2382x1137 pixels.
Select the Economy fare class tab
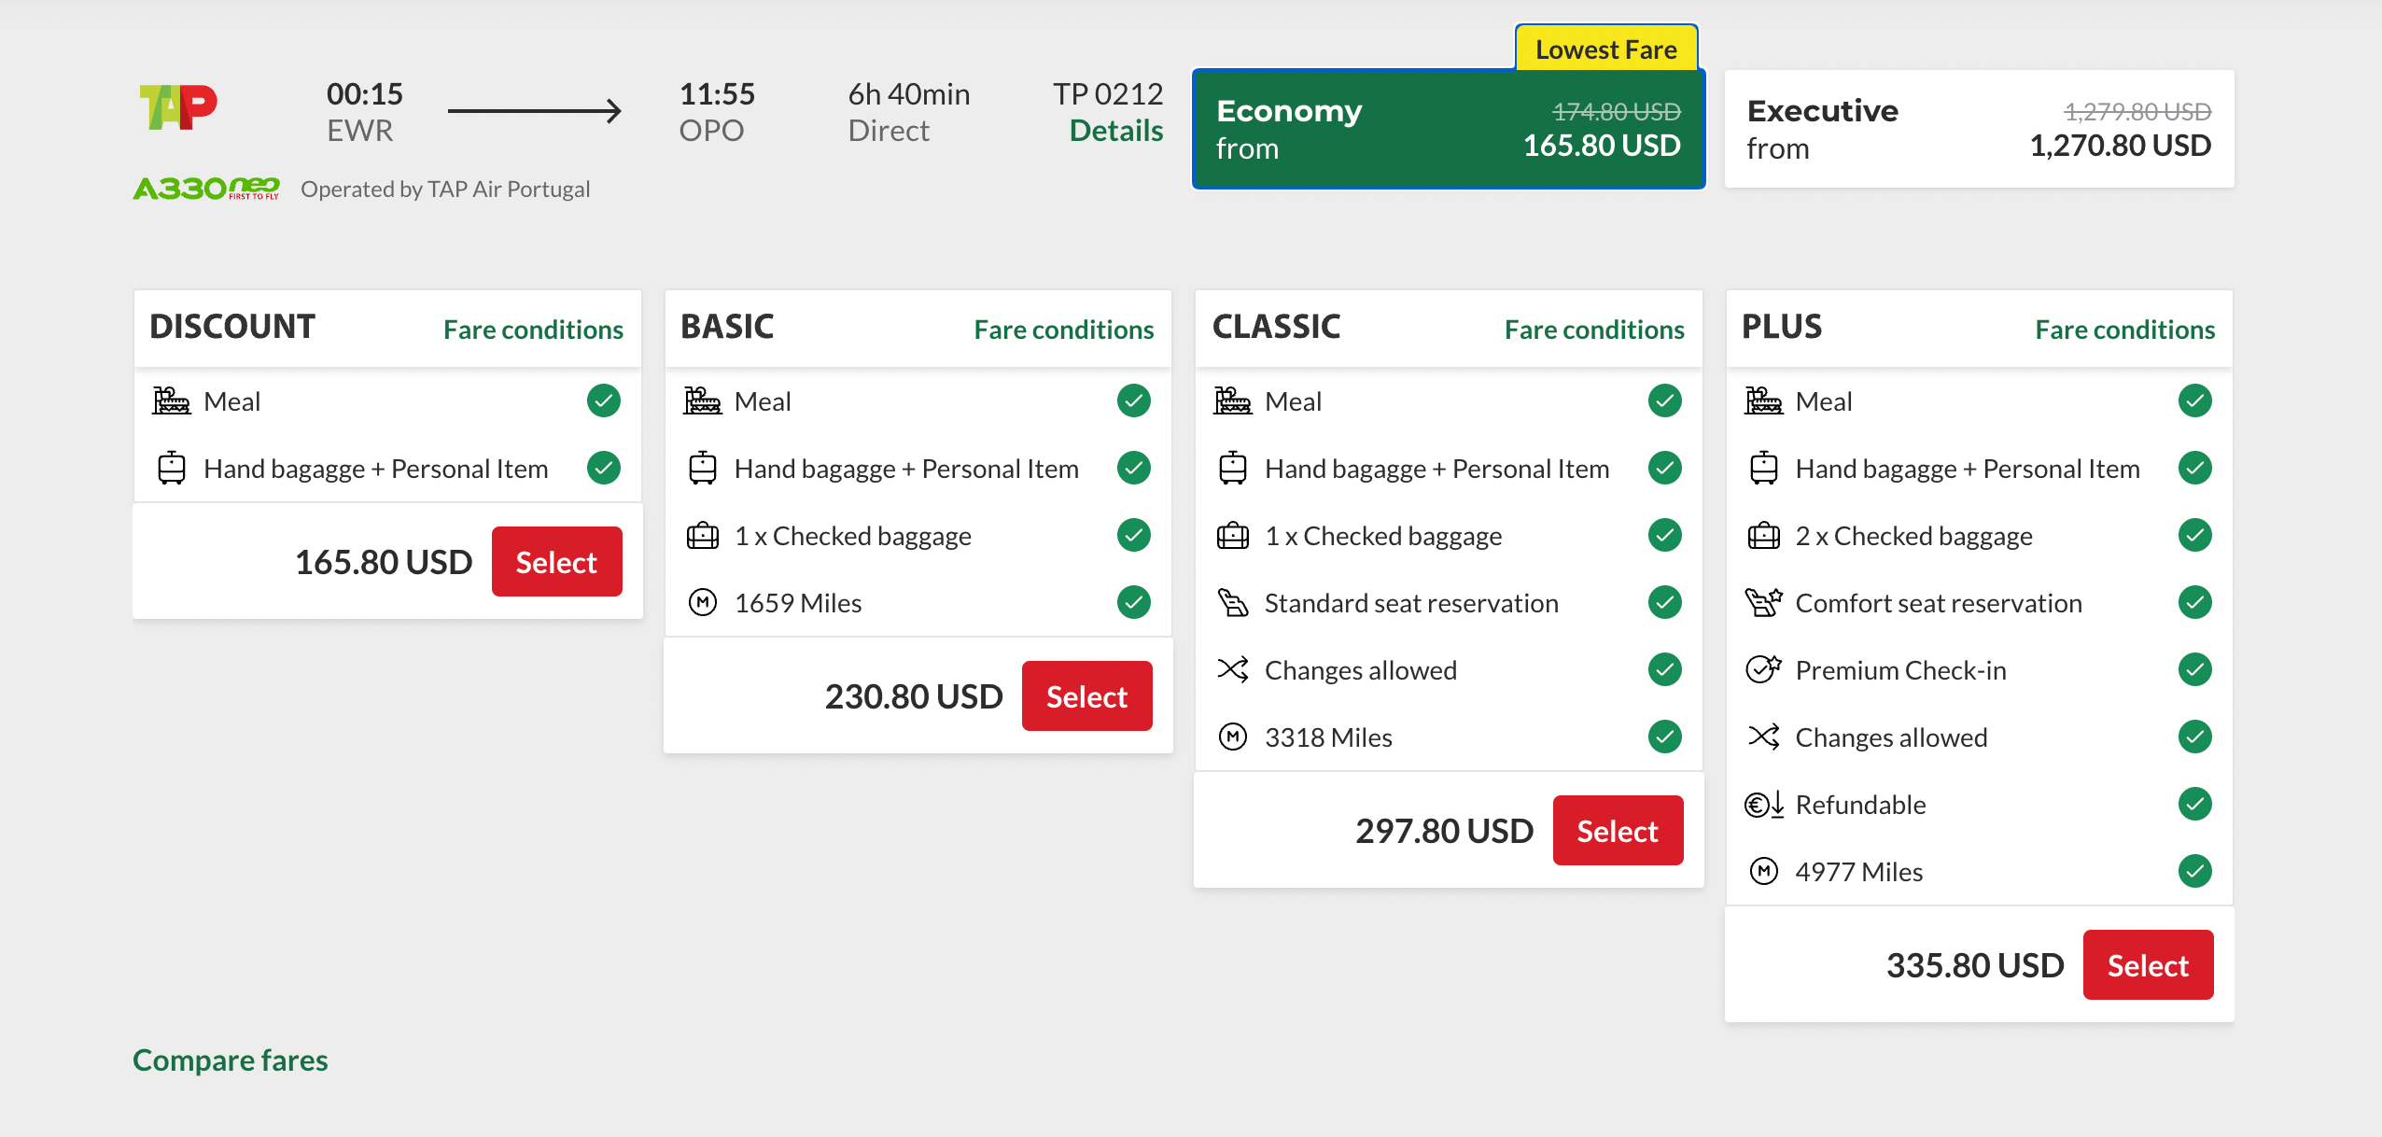point(1448,129)
